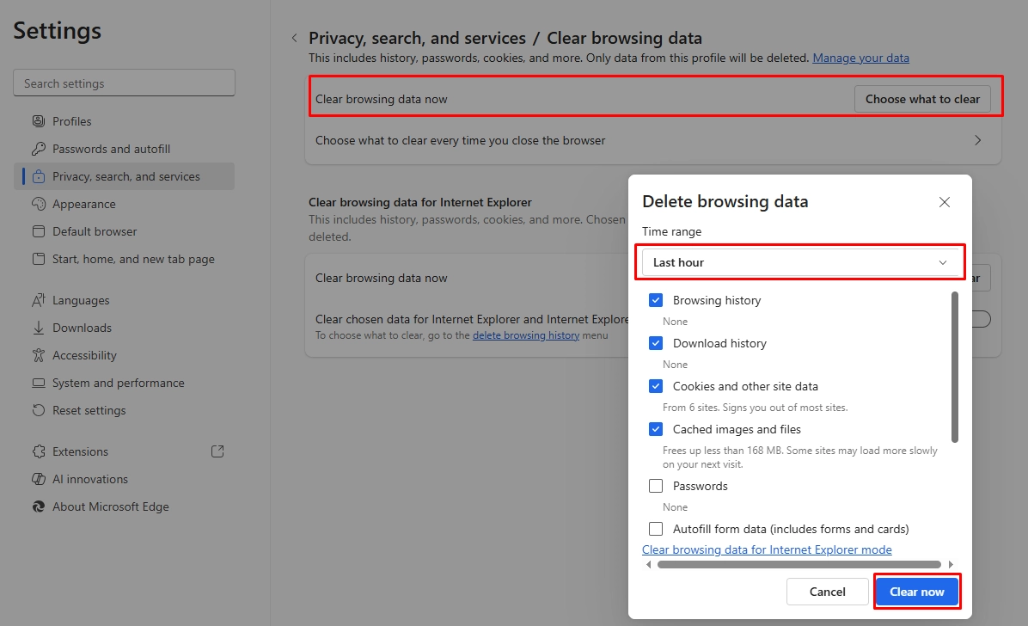Go to Start, home, and new tab page
This screenshot has width=1028, height=626.
pos(133,259)
